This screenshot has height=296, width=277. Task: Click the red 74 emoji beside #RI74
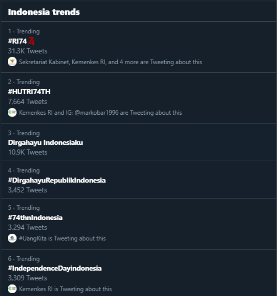(x=32, y=41)
